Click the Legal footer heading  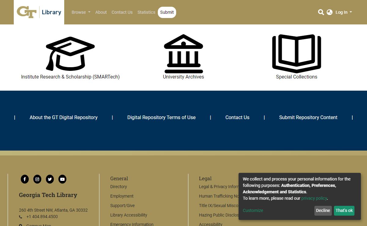click(x=205, y=178)
